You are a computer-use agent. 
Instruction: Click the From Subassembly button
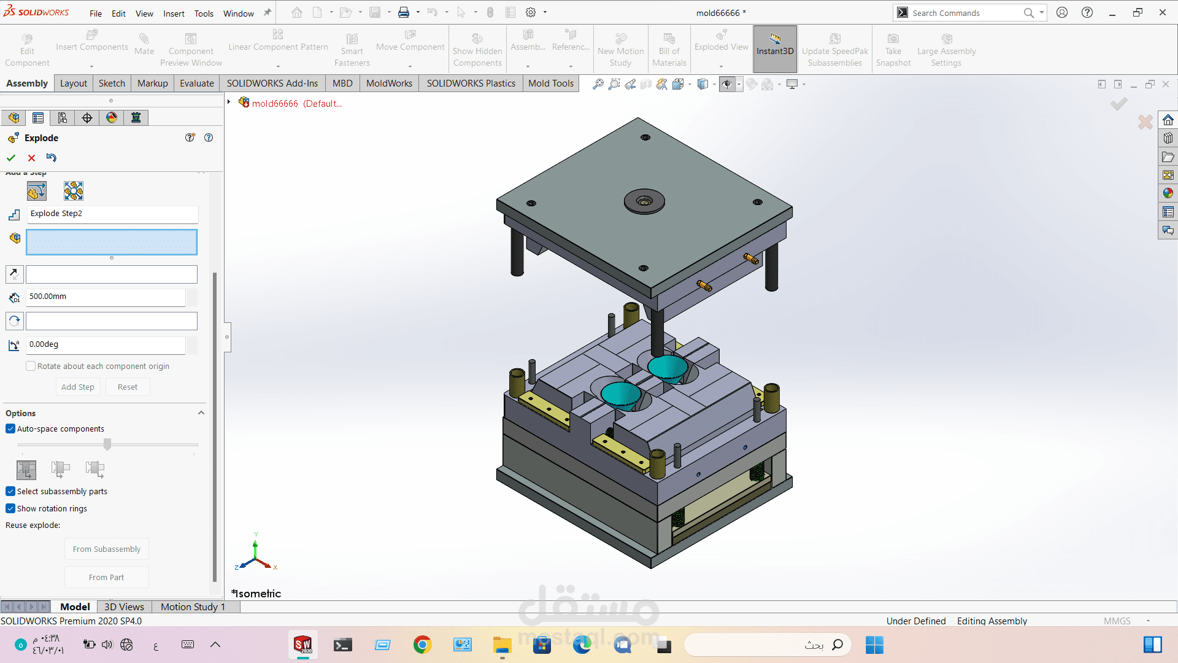[107, 549]
